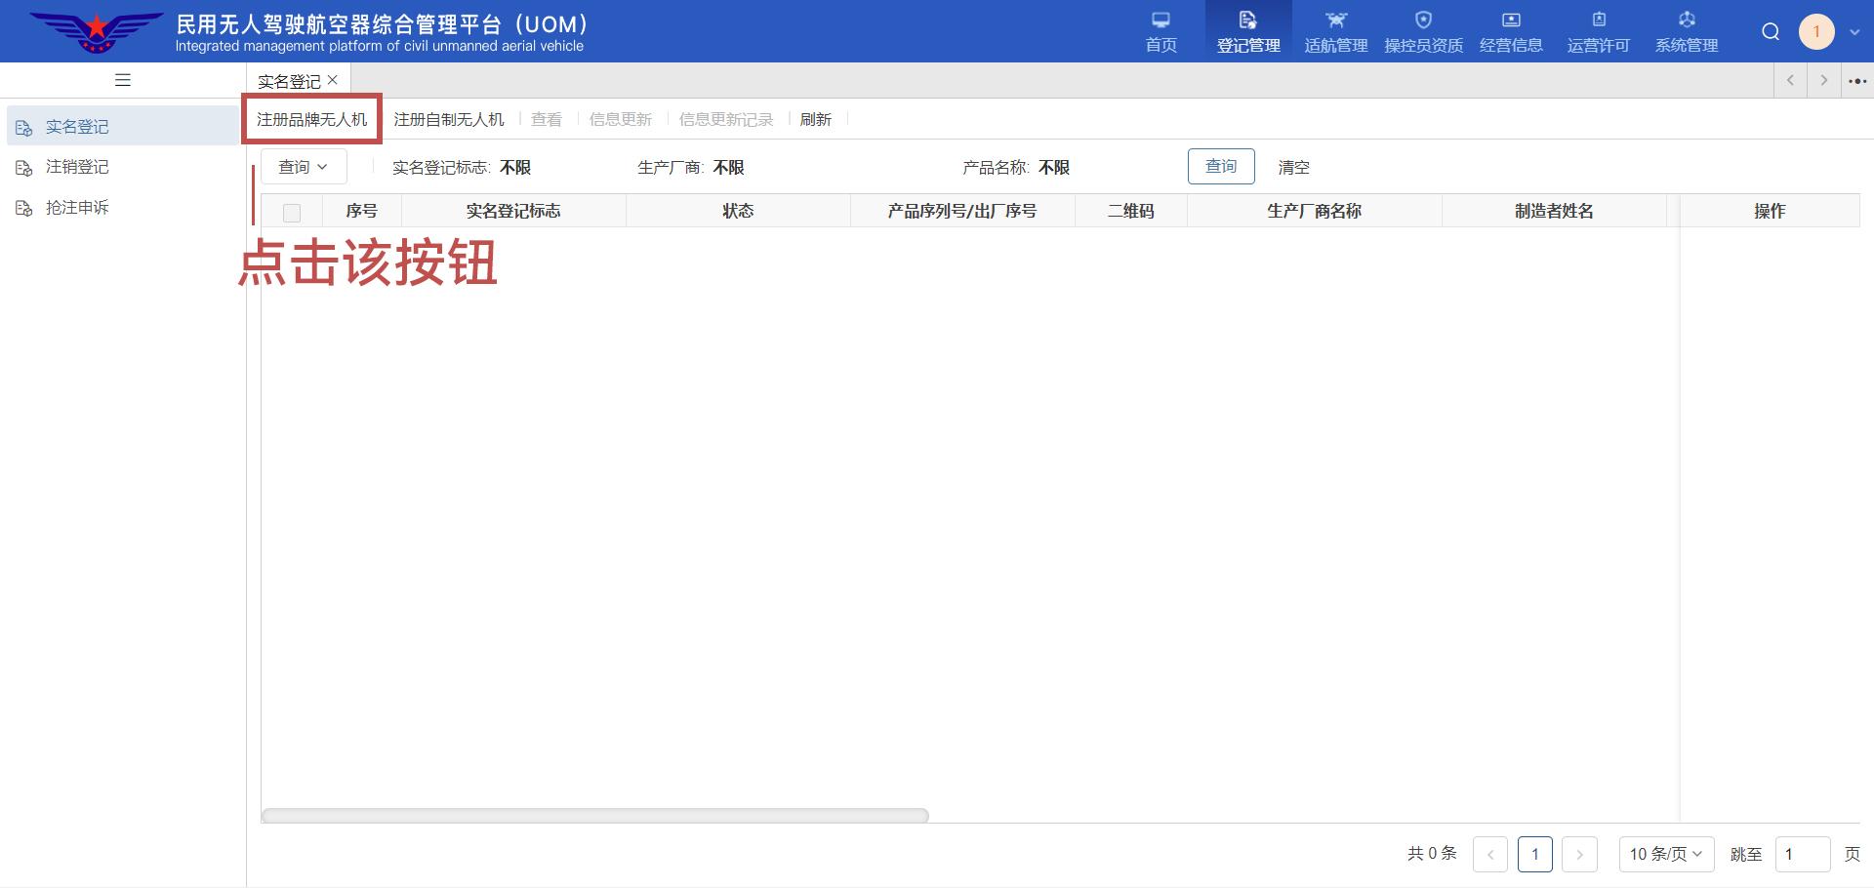Open 运营许可 icon in top navigation
Image resolution: width=1874 pixels, height=888 pixels.
point(1599,20)
